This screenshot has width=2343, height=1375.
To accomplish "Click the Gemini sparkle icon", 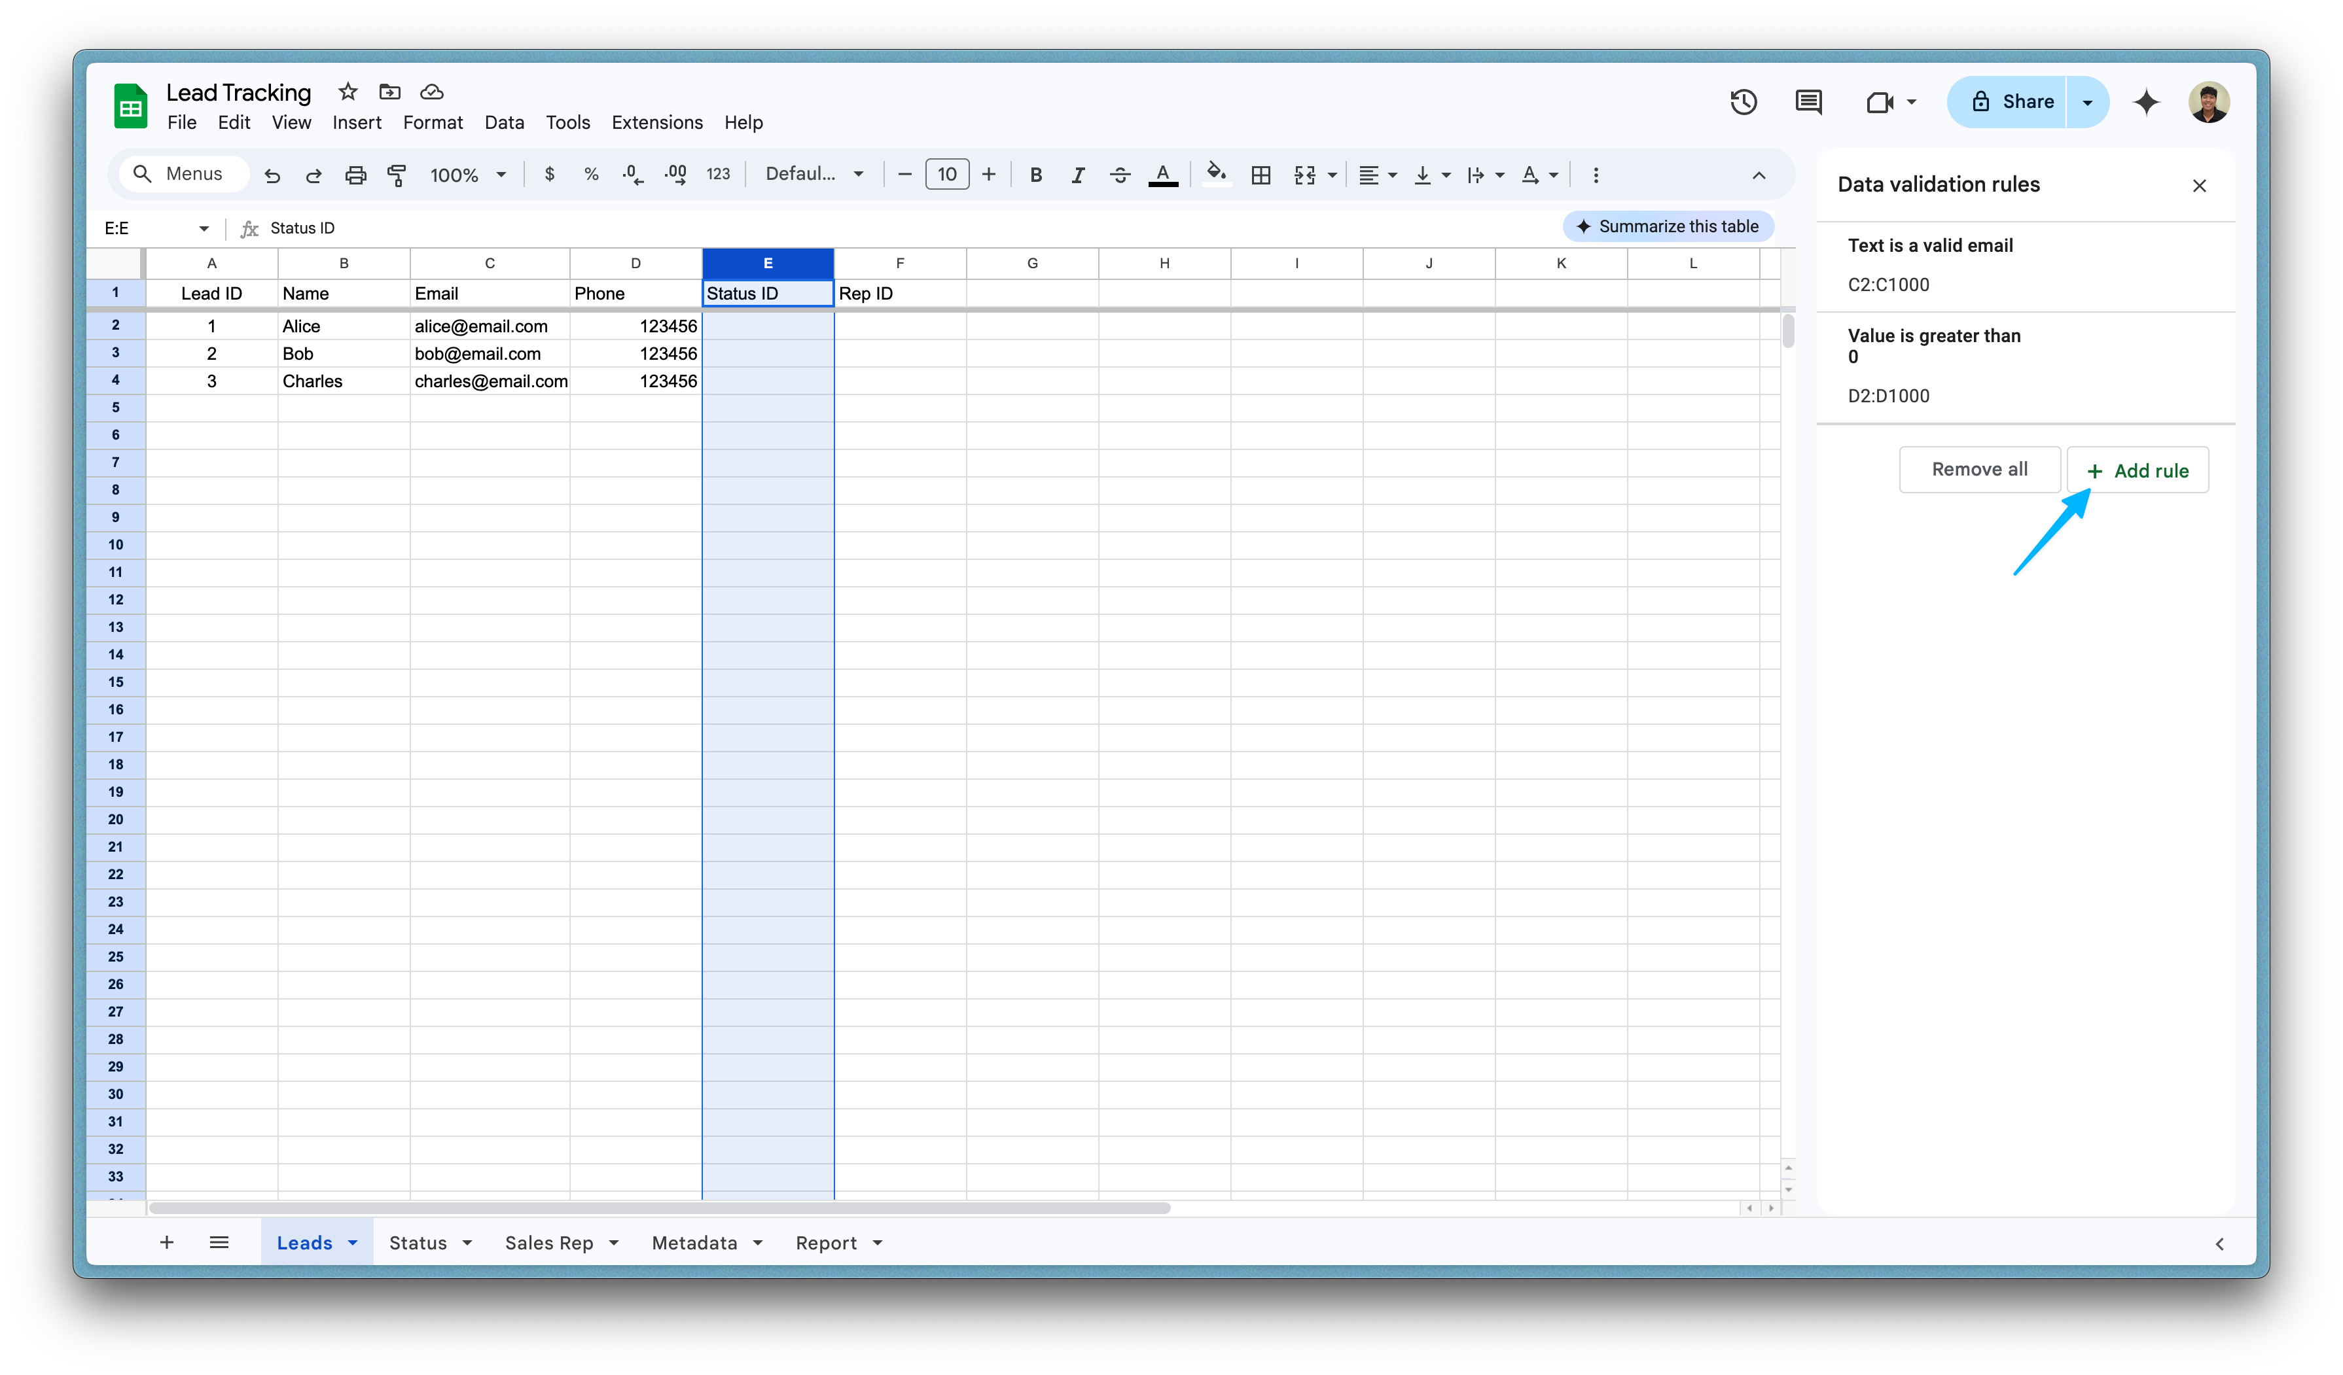I will click(2146, 102).
